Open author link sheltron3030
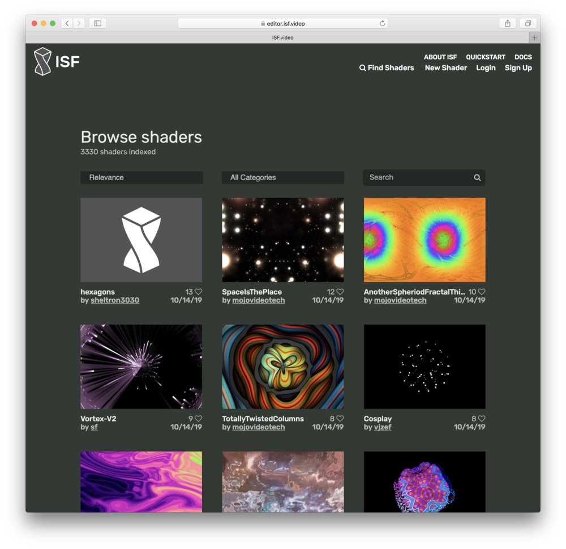The height and width of the screenshot is (549, 566). coord(115,300)
